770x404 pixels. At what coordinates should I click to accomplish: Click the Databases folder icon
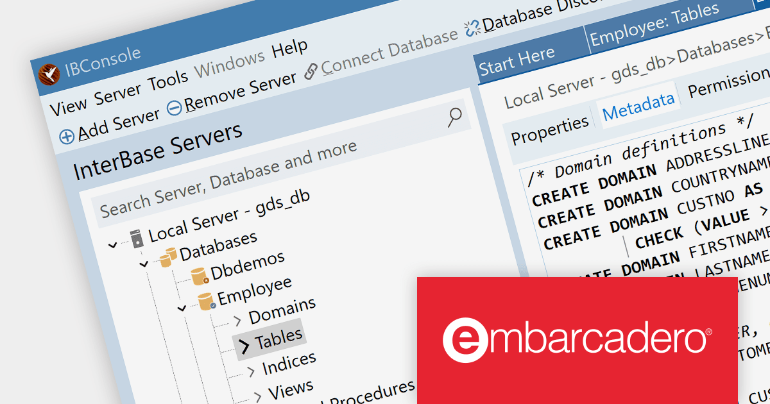pos(168,258)
